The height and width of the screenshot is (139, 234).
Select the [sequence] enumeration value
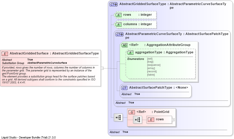pos(154,65)
